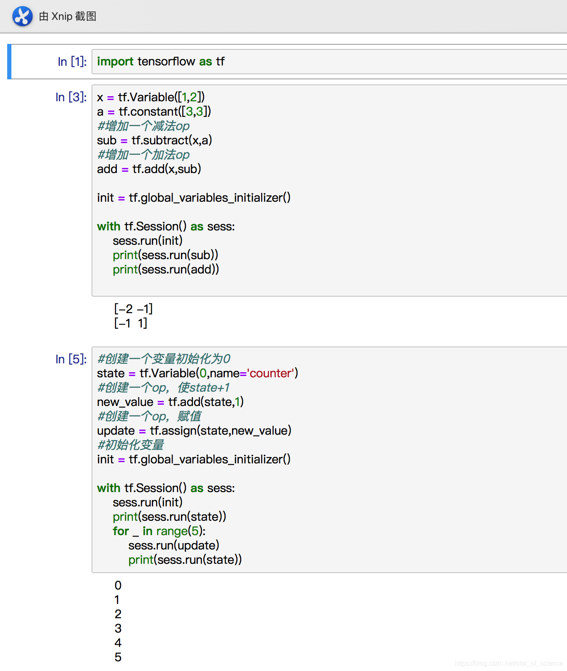Click the comment '#创建一个op, 赋值'
This screenshot has height=671, width=567.
149,416
